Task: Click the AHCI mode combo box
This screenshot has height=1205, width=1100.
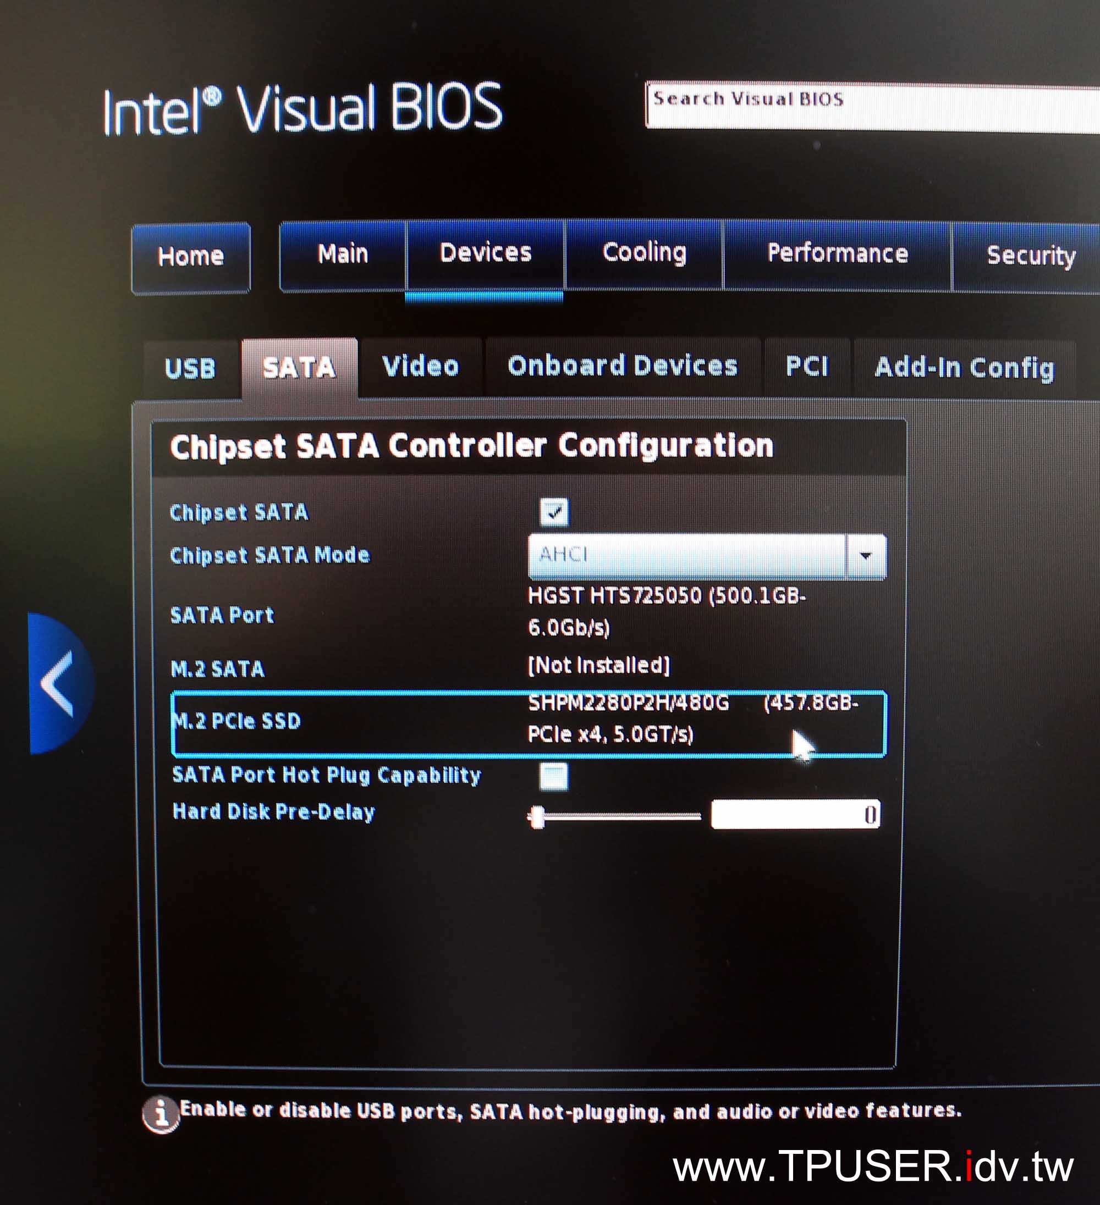Action: click(x=706, y=556)
